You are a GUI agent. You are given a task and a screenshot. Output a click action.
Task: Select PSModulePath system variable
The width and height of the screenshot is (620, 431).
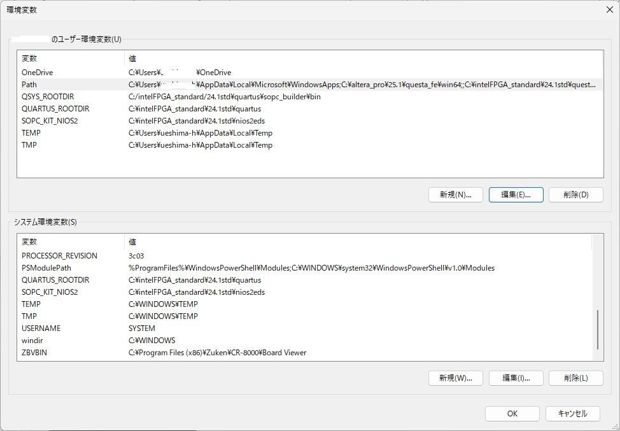pos(304,267)
